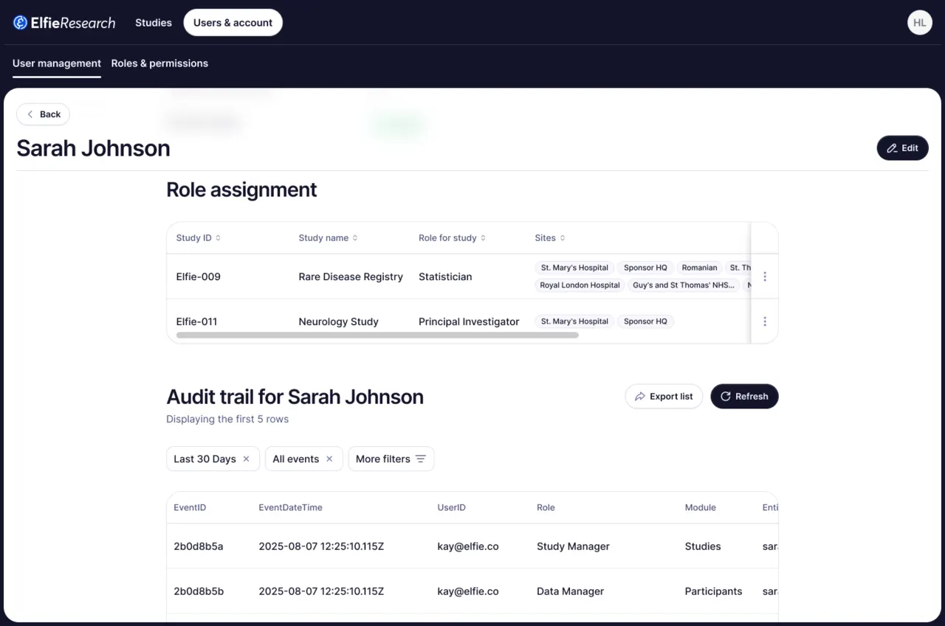Sort by Study ID column
Screen dimensions: 945x626
coord(199,238)
